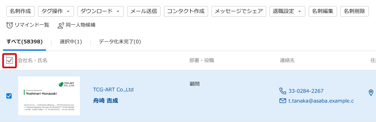Open the TCG-ART Co.,Ltd company link
The height and width of the screenshot is (122, 376).
tap(113, 90)
